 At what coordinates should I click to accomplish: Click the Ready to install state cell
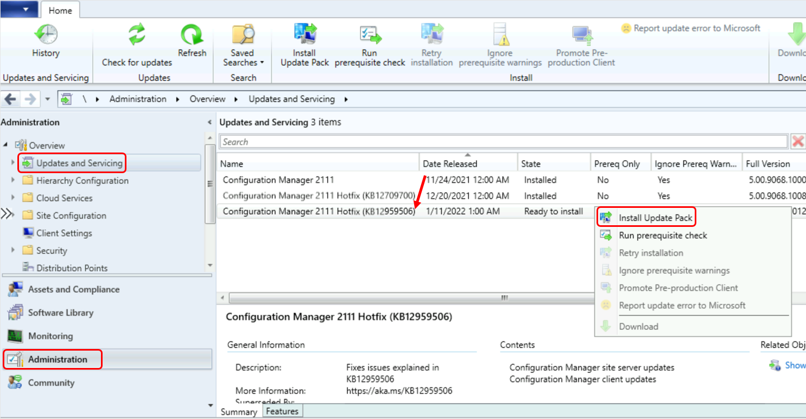click(x=553, y=211)
